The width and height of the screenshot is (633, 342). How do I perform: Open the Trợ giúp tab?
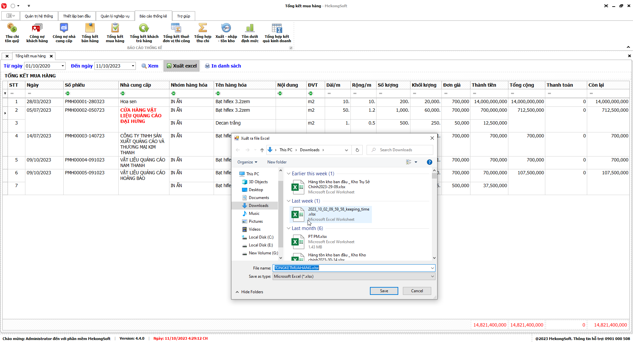click(183, 16)
